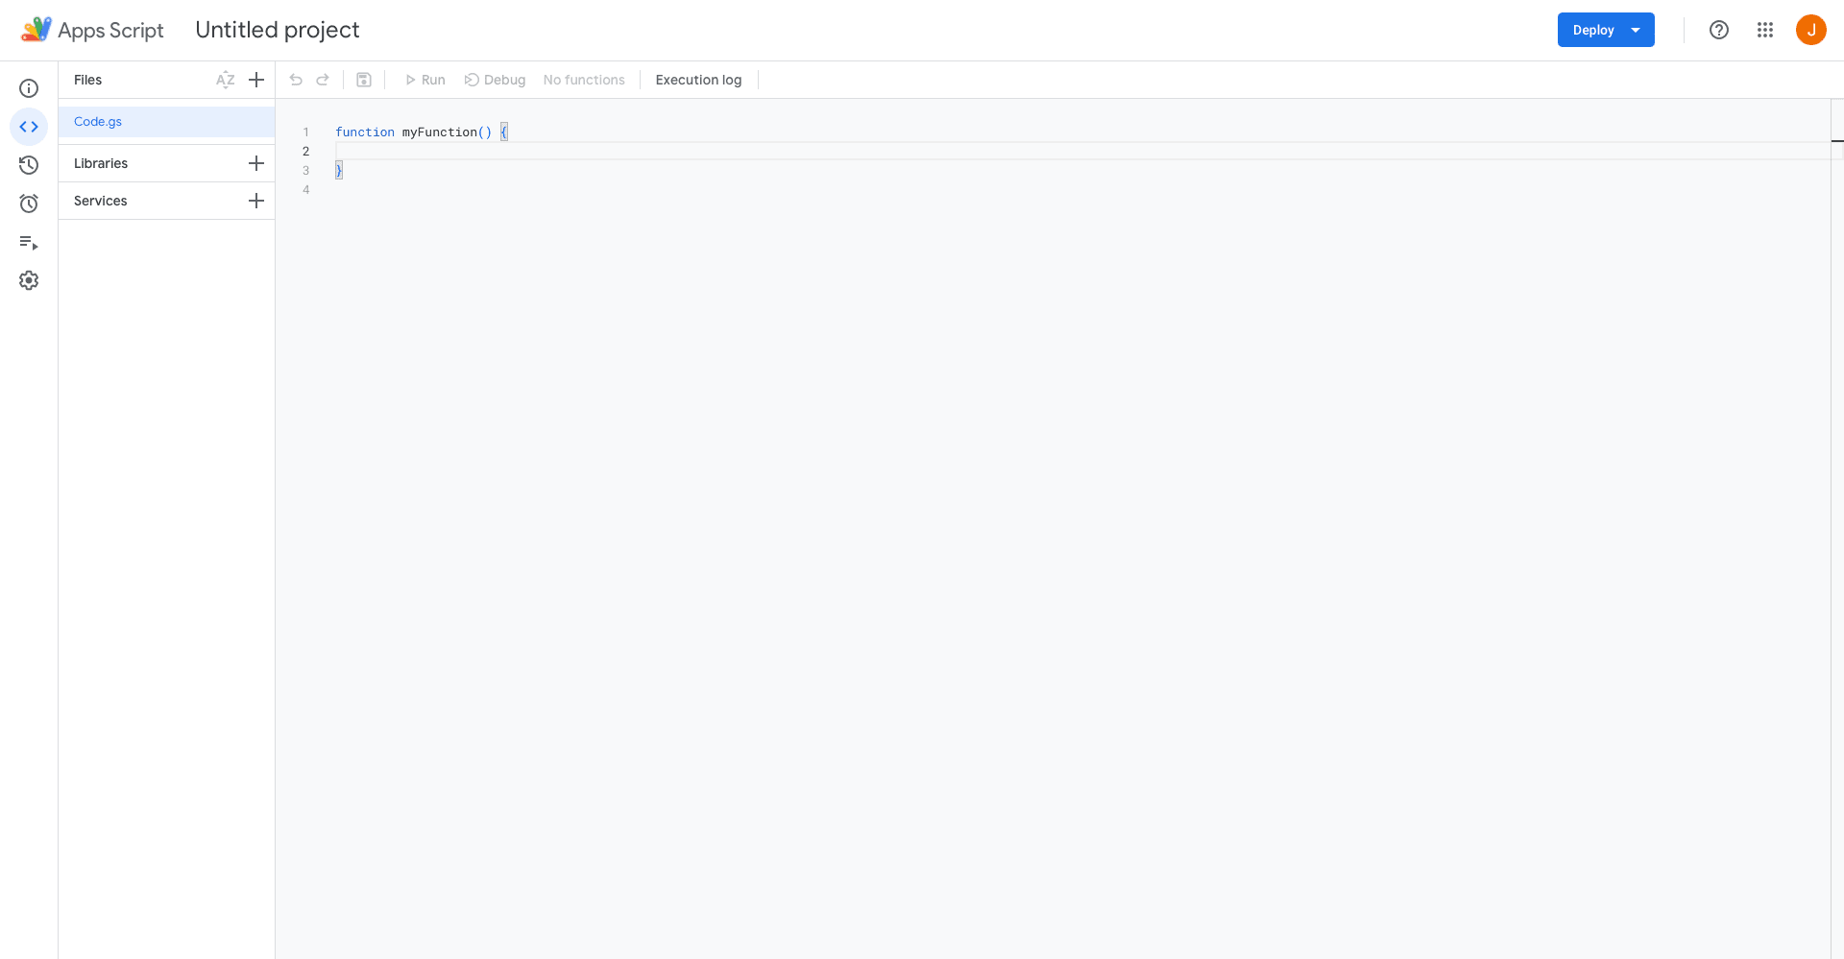Click the Libraries section label
The width and height of the screenshot is (1844, 959).
click(x=101, y=163)
